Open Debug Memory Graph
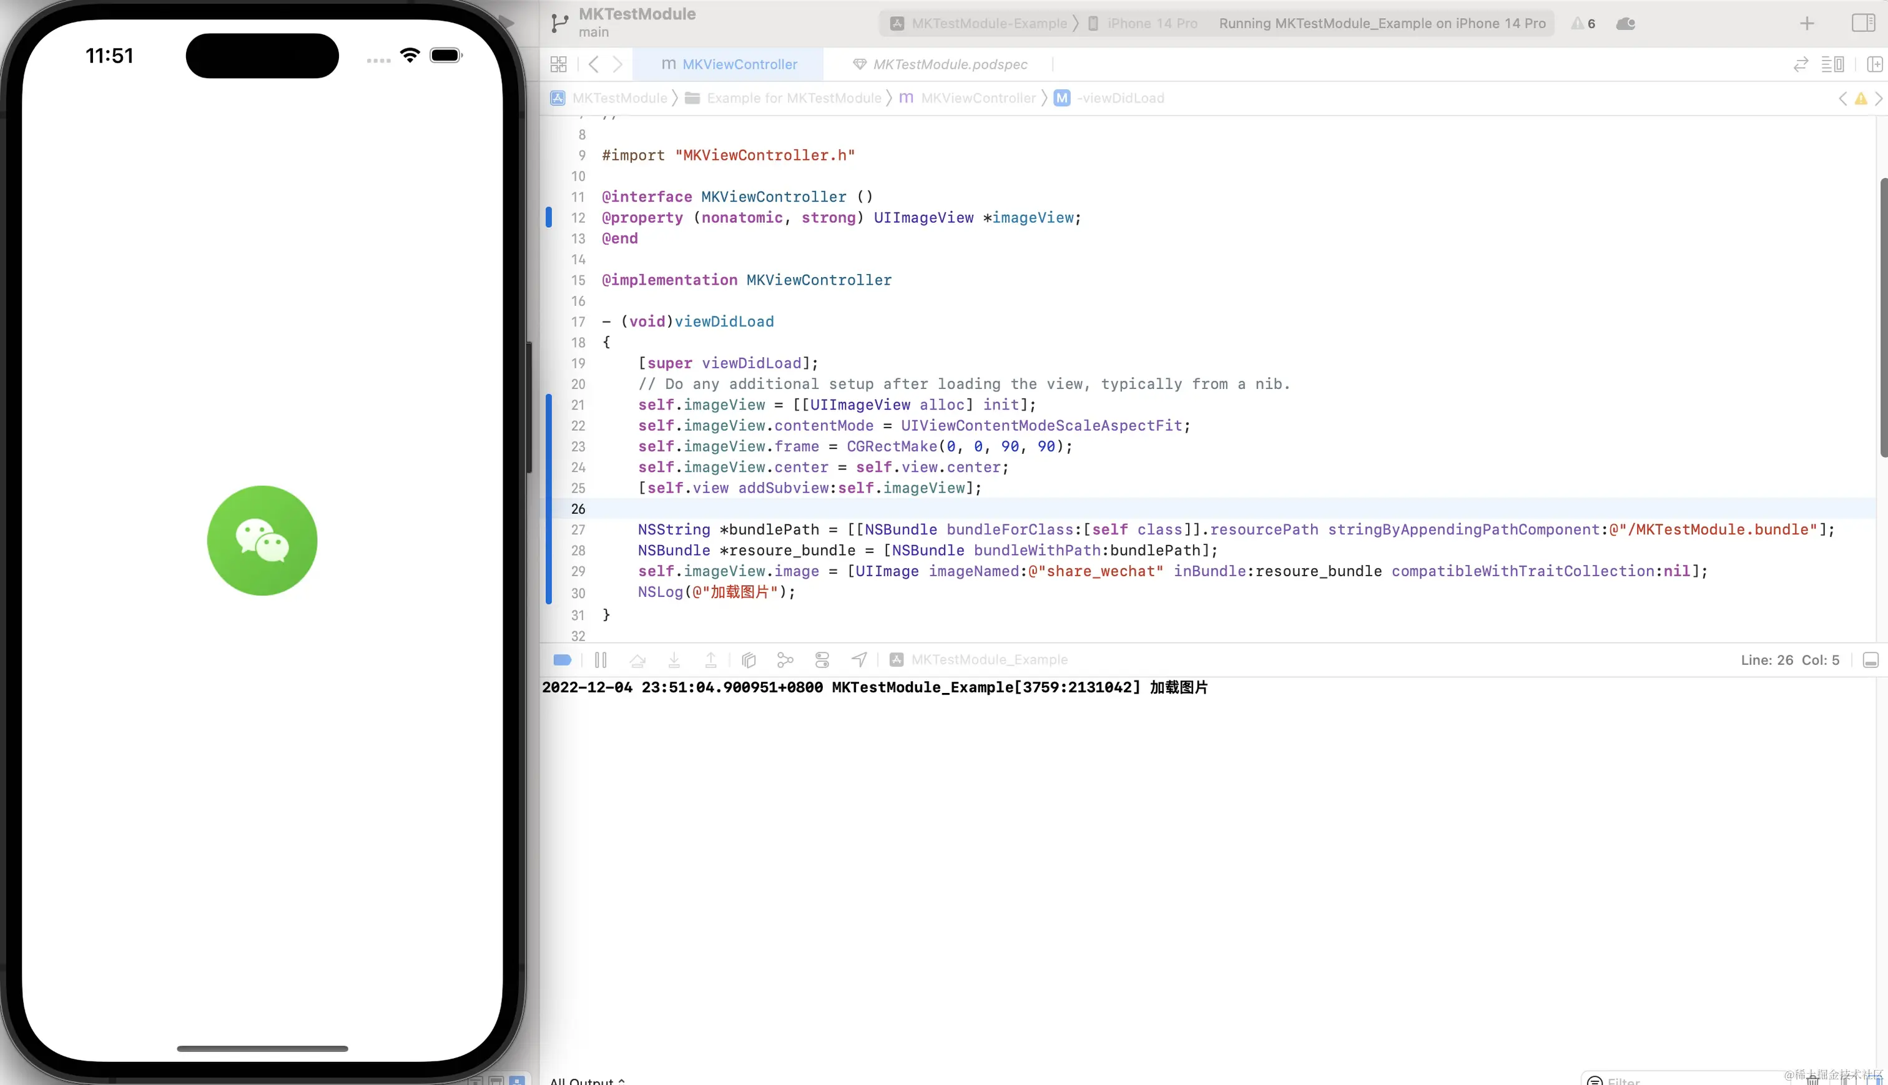Viewport: 1888px width, 1085px height. [785, 660]
